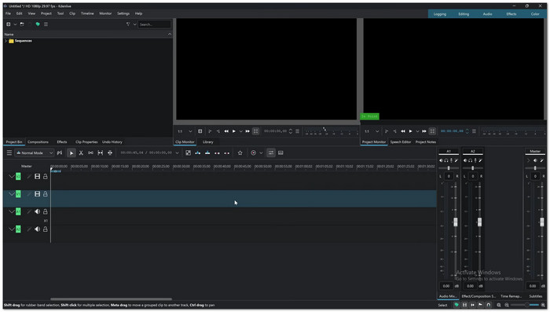Toggle the green tag icon in status bar

(x=456, y=305)
